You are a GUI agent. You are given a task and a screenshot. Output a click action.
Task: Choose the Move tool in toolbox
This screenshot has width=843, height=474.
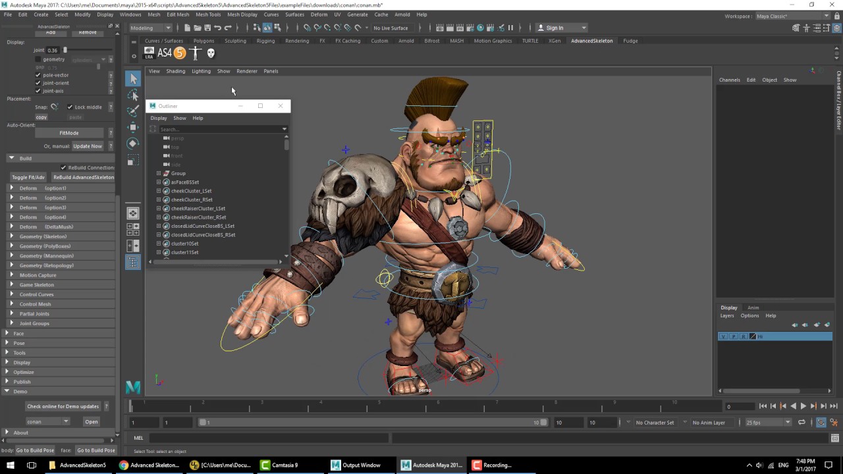[133, 127]
